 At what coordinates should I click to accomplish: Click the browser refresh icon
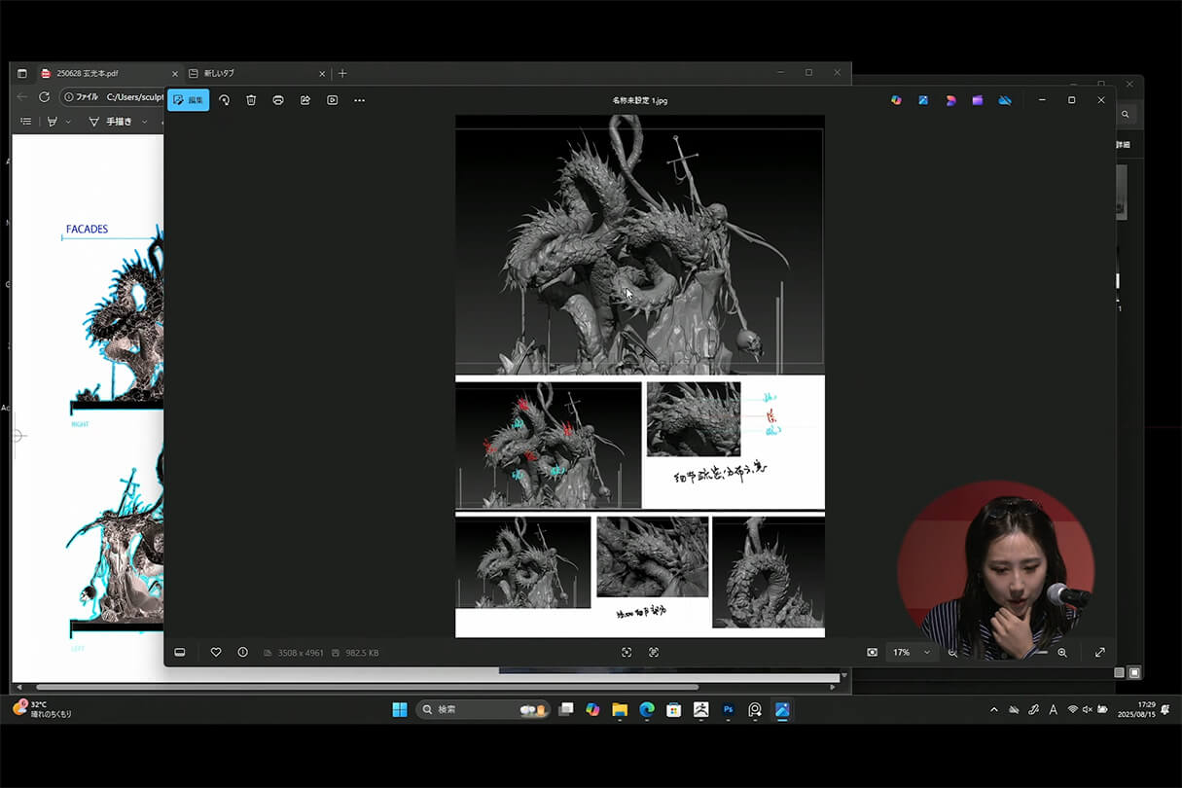(44, 97)
